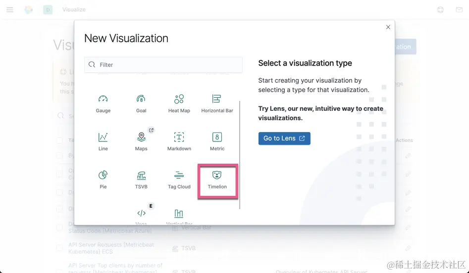This screenshot has width=469, height=273.
Task: Select the Pie chart visualization
Action: pyautogui.click(x=103, y=180)
